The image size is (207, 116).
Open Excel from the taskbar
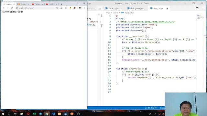click(x=34, y=114)
